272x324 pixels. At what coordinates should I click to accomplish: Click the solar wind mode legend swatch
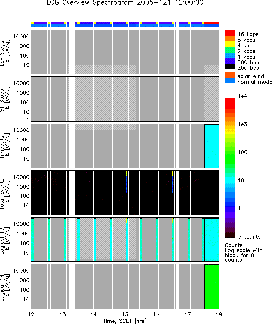(x=230, y=75)
